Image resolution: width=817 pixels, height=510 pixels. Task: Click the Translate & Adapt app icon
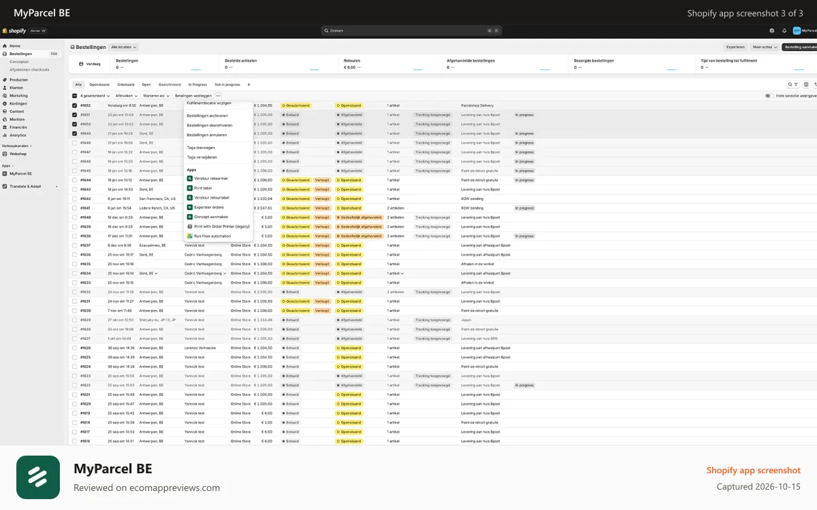point(5,186)
